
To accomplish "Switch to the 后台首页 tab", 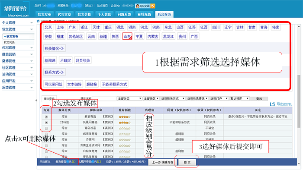I will [164, 14].
